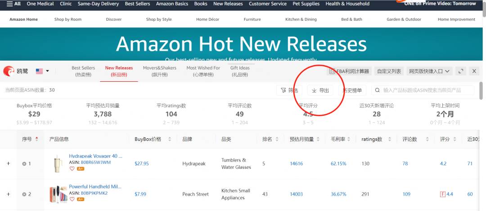Viewport: 486px width, 211px height.
Task: Click the 鸥鹭 logo icon
Action: [9, 71]
